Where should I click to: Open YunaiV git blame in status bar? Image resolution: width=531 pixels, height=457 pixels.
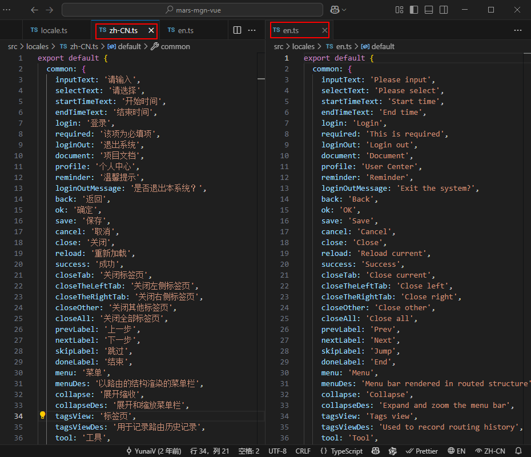pos(154,451)
